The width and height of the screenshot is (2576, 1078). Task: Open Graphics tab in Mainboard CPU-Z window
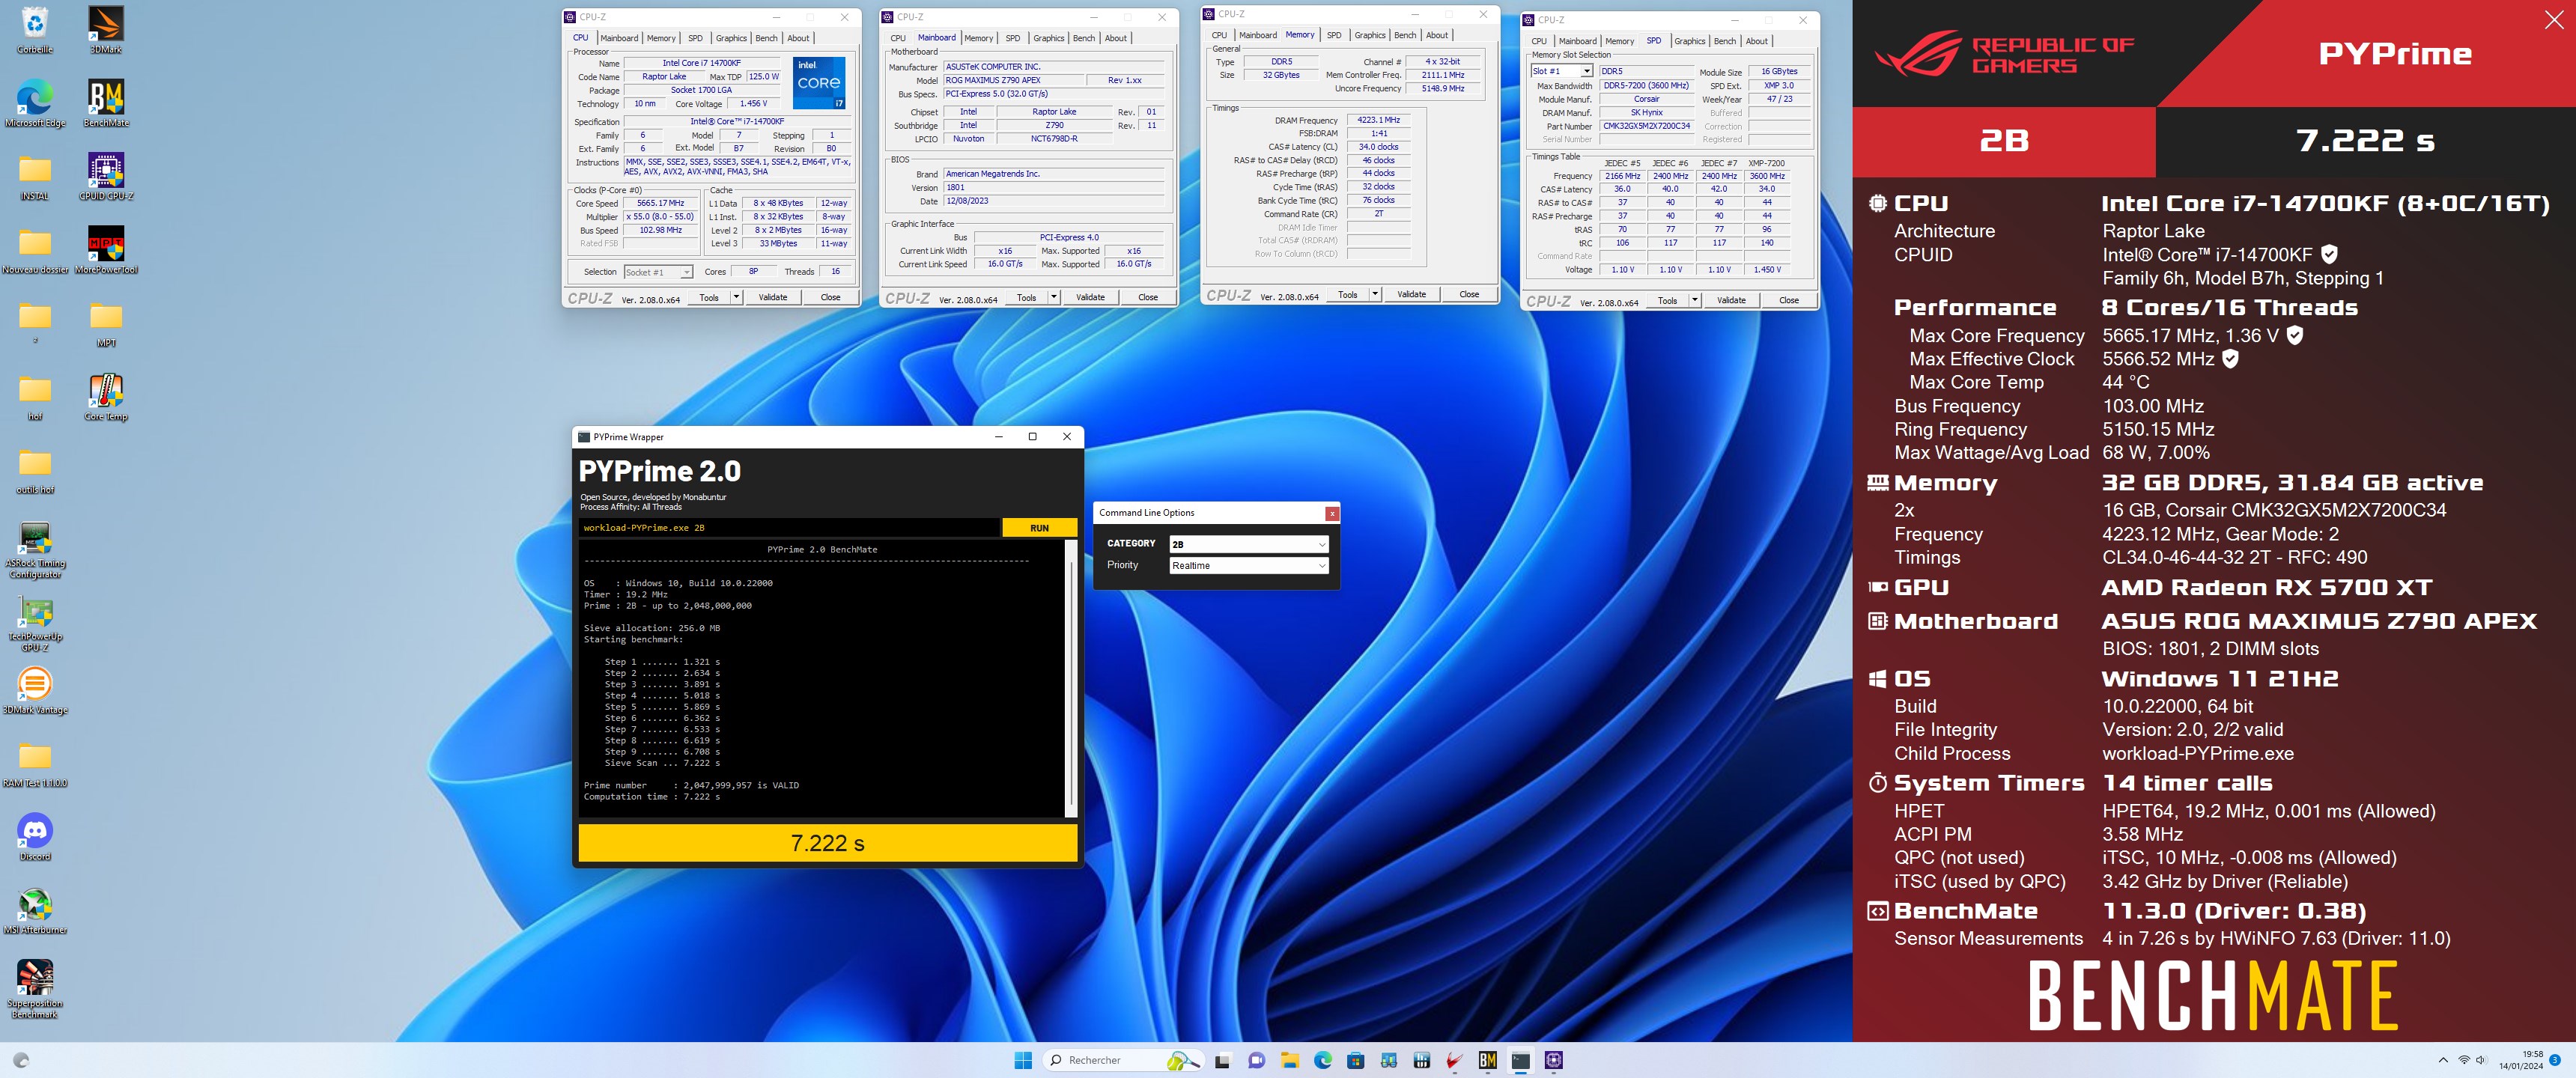pos(1048,38)
